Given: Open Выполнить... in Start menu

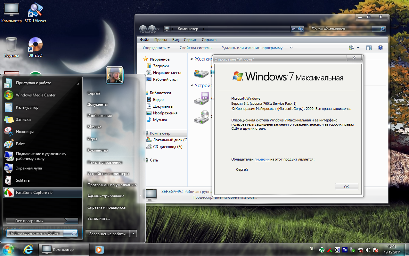Looking at the screenshot, I should (x=99, y=219).
